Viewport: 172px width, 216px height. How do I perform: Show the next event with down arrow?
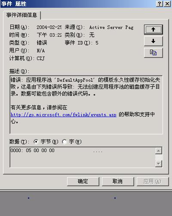point(153,41)
